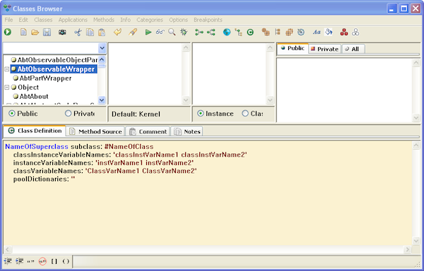This screenshot has width=424, height=271.
Task: Click the yellow undo arrow icon
Action: coord(117,32)
